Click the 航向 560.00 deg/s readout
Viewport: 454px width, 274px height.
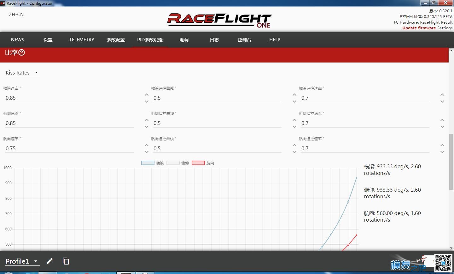coord(392,217)
